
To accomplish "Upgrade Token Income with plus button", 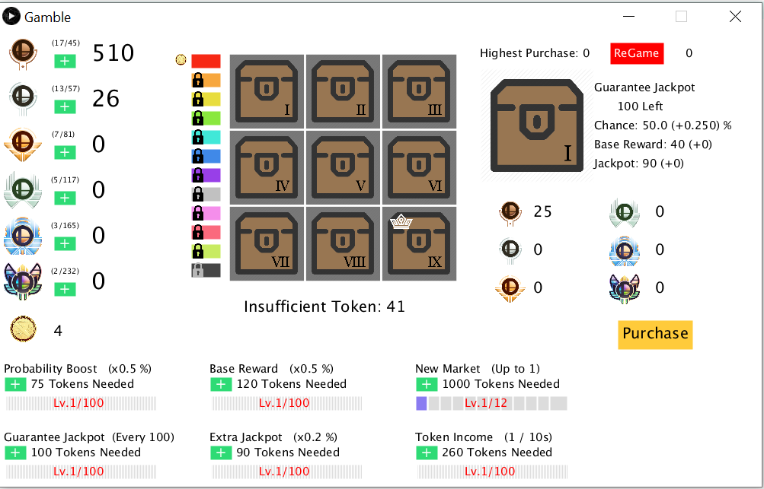I will (427, 452).
